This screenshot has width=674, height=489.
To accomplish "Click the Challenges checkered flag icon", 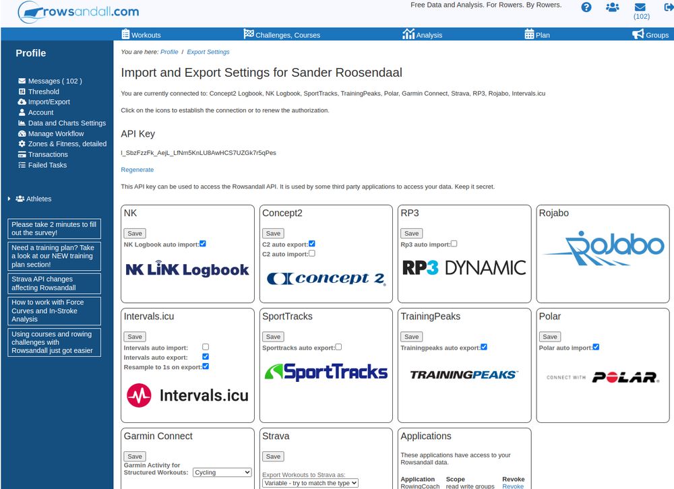I will [x=249, y=34].
